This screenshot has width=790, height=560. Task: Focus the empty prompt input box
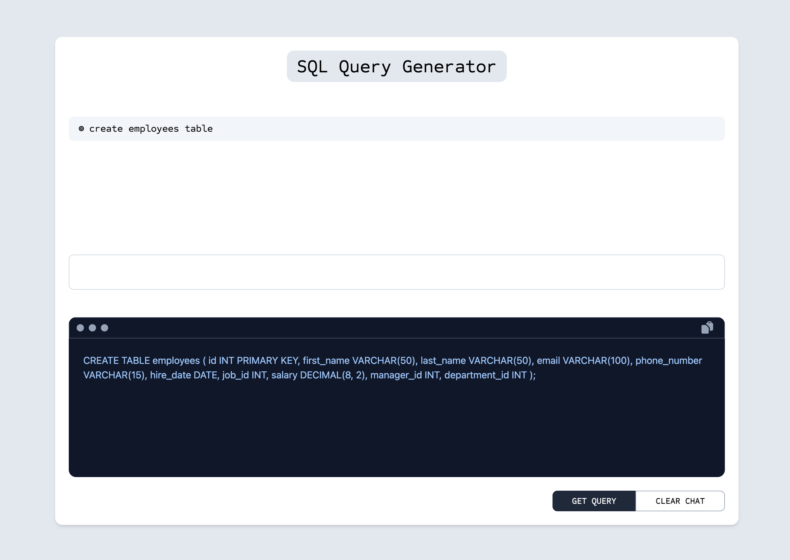(x=397, y=272)
